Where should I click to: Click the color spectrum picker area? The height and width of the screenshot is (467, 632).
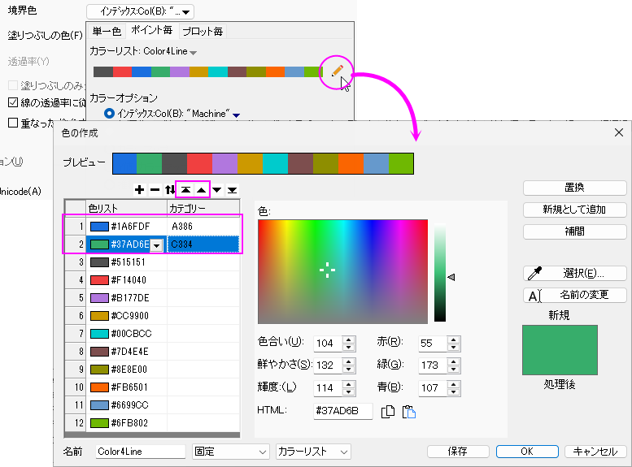(x=342, y=271)
